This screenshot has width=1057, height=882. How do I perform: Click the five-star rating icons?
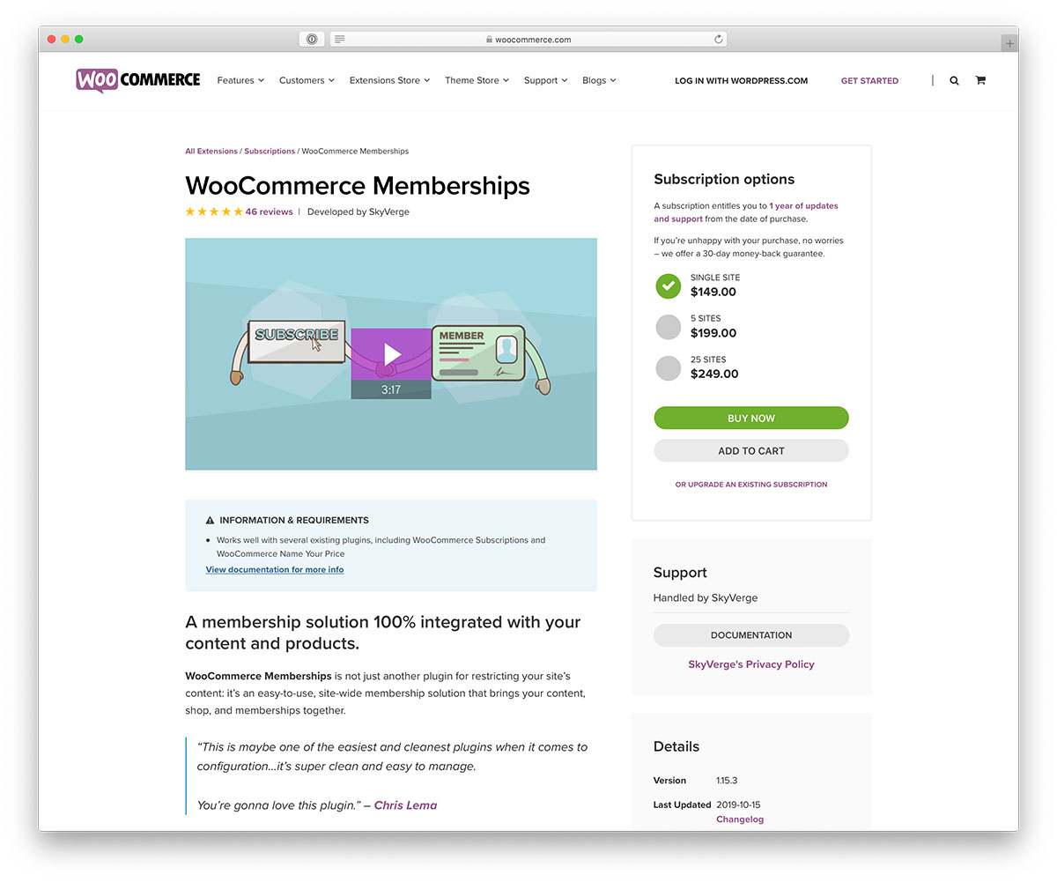pos(214,211)
